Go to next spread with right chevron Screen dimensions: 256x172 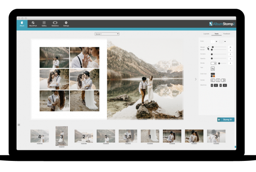(195, 79)
